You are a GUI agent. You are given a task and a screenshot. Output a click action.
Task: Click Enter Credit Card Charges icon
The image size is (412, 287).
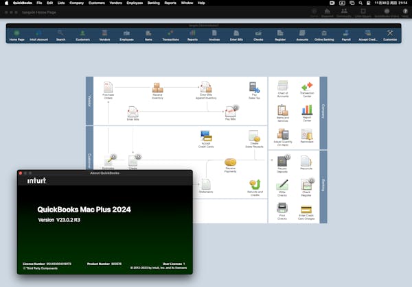[x=307, y=210]
